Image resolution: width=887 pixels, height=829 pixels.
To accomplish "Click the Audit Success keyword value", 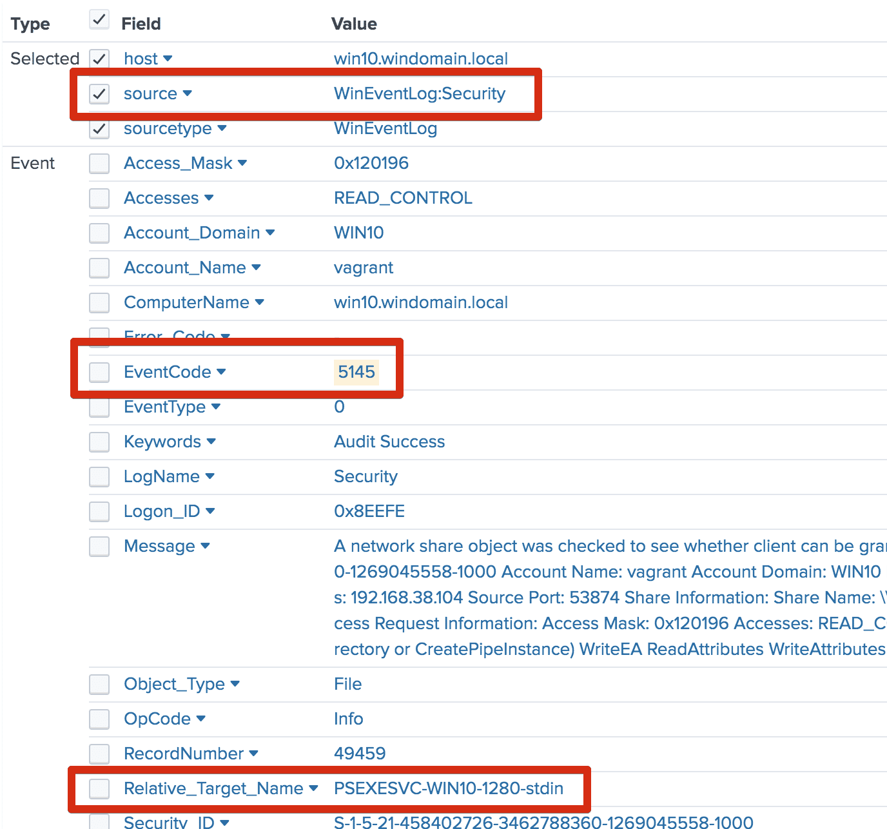I will [389, 442].
